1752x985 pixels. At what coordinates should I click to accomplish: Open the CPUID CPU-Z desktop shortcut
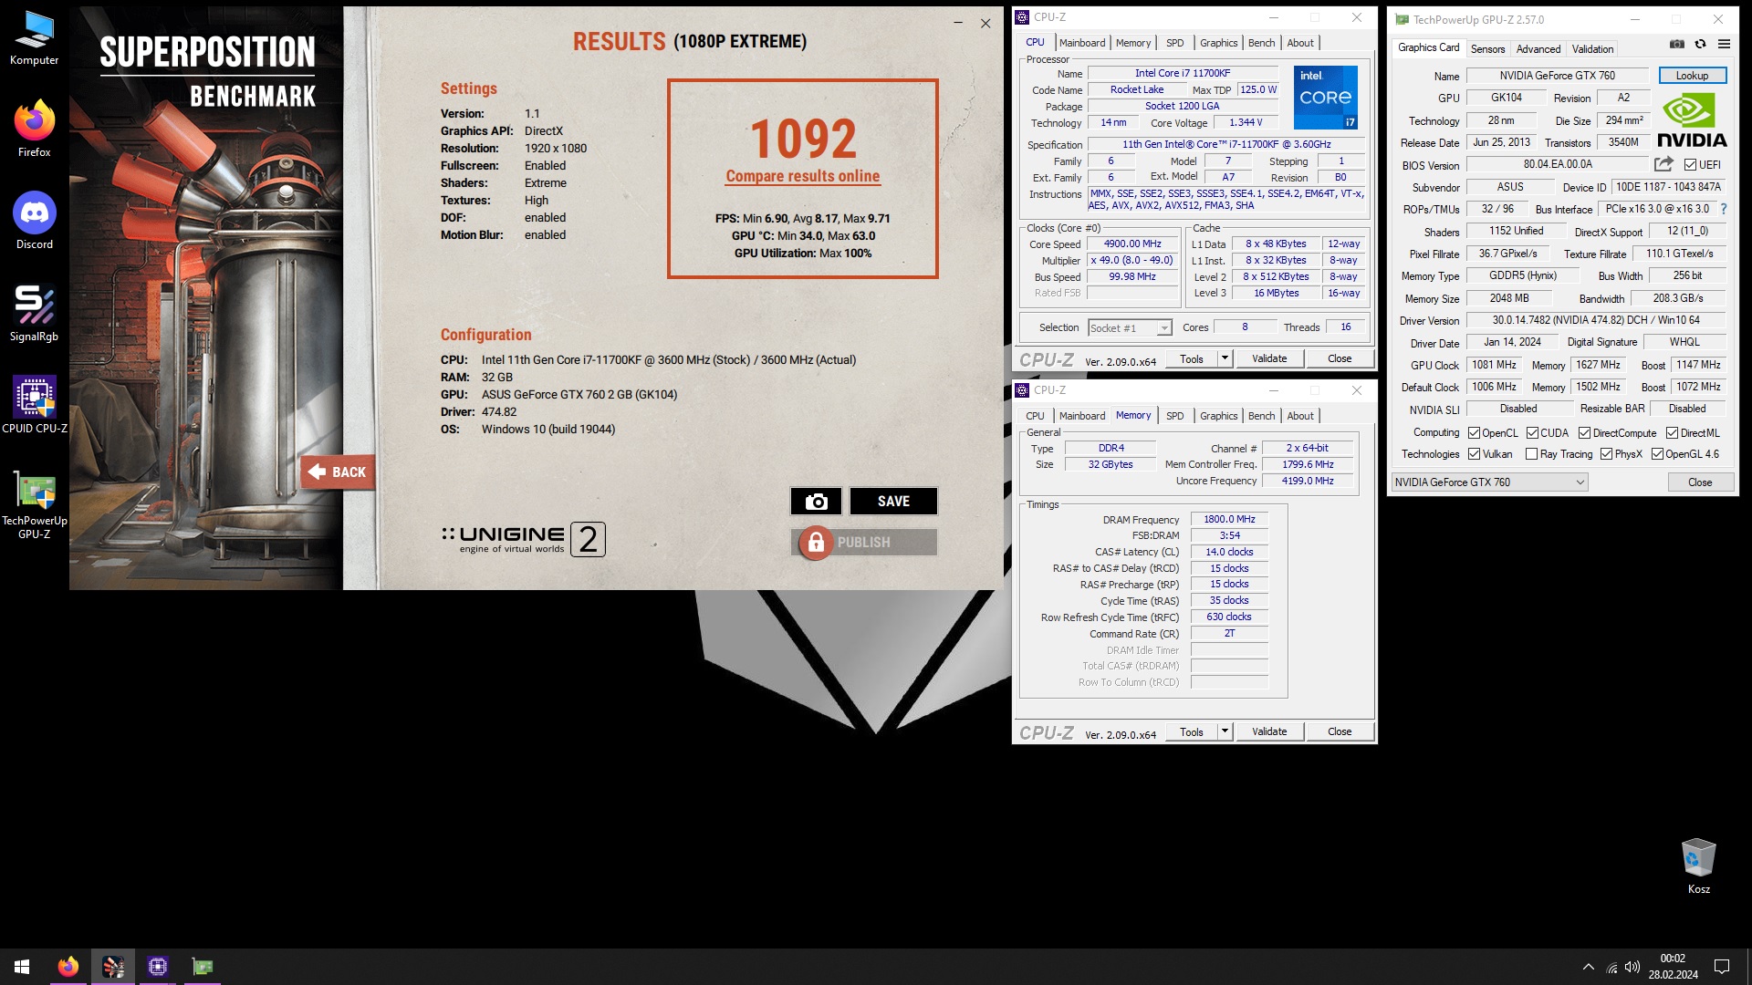pos(34,406)
